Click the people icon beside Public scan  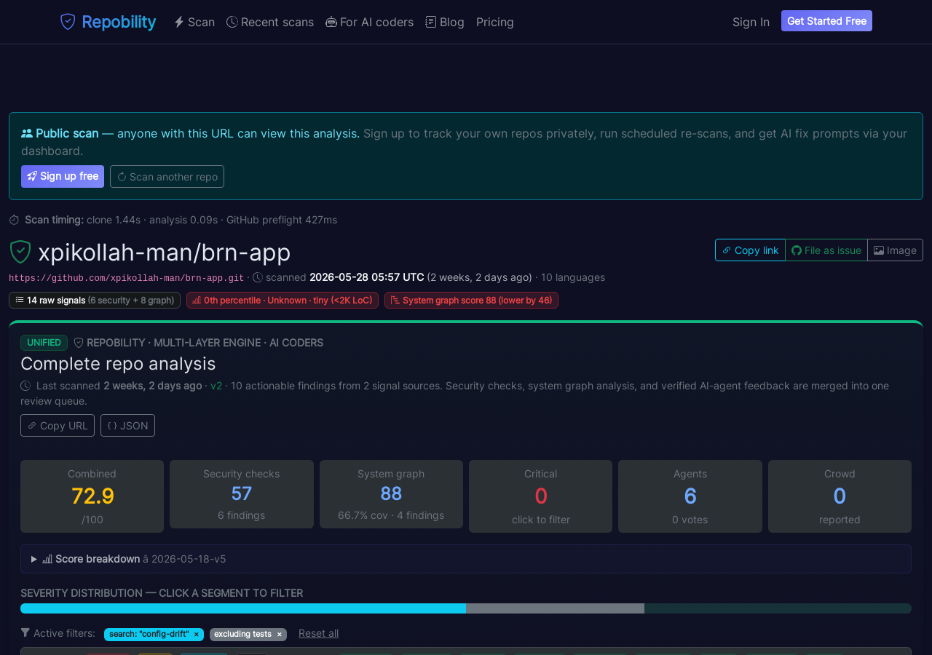coord(27,133)
